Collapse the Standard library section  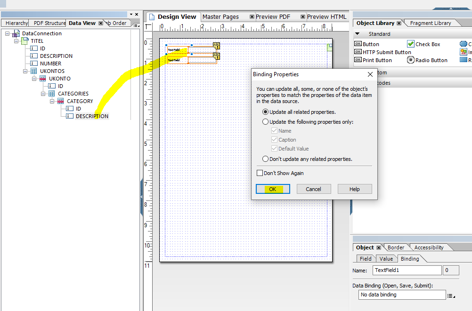coord(357,34)
